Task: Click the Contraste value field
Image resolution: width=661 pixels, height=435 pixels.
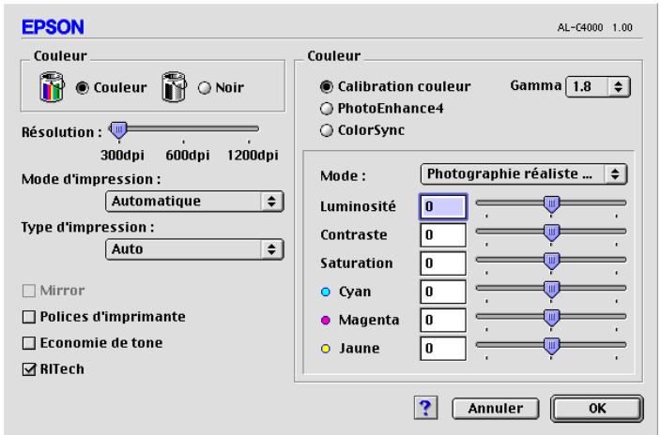Action: point(443,235)
